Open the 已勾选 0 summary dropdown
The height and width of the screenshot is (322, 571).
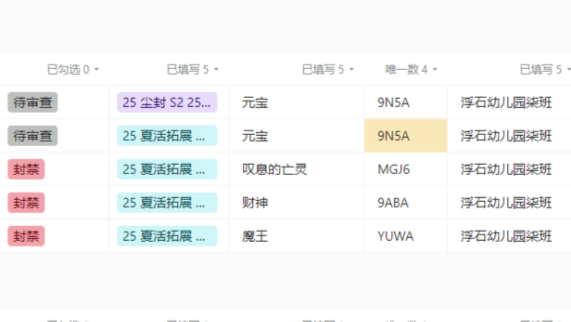[73, 69]
